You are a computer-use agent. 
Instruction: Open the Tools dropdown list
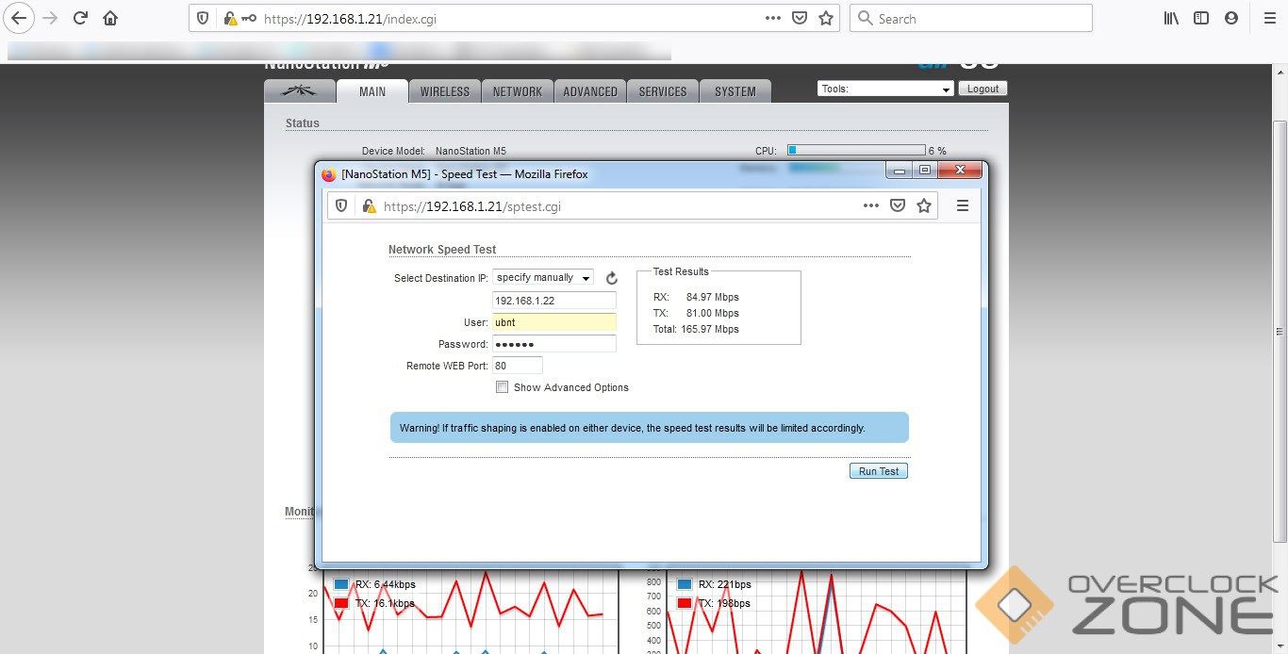[x=885, y=89]
